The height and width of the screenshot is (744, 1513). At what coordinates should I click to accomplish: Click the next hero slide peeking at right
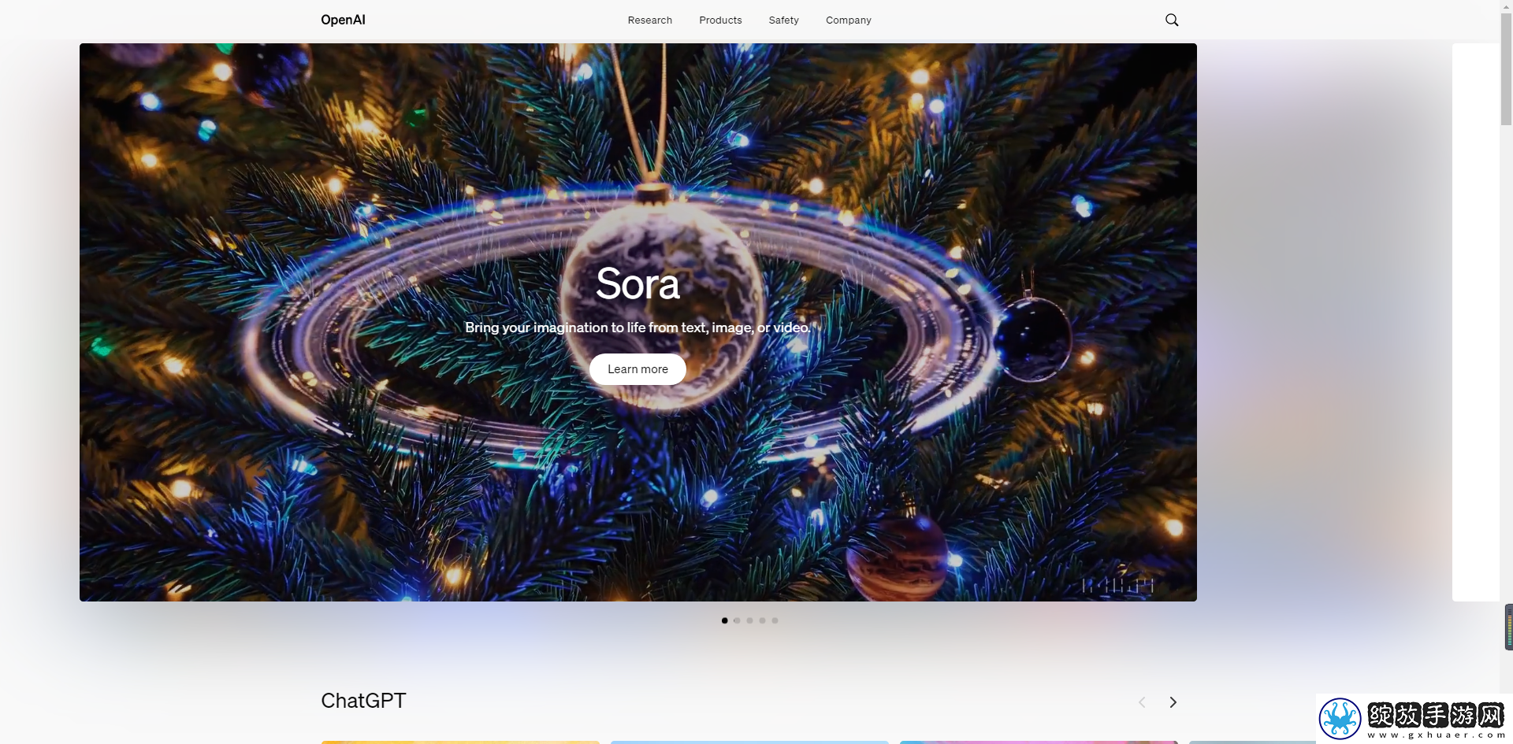coord(1476,322)
